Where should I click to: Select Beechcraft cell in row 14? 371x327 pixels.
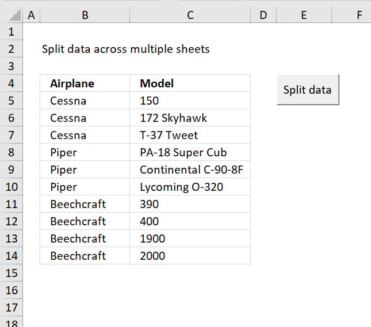coord(85,256)
